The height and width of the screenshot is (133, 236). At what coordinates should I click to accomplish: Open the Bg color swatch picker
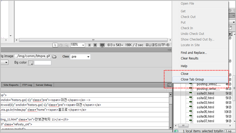(x=30, y=63)
